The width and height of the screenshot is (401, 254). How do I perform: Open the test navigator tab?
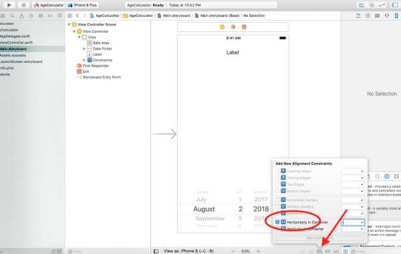(x=31, y=15)
